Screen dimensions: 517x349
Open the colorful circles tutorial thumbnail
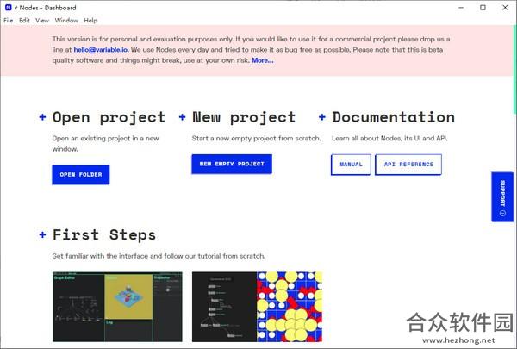[257, 307]
